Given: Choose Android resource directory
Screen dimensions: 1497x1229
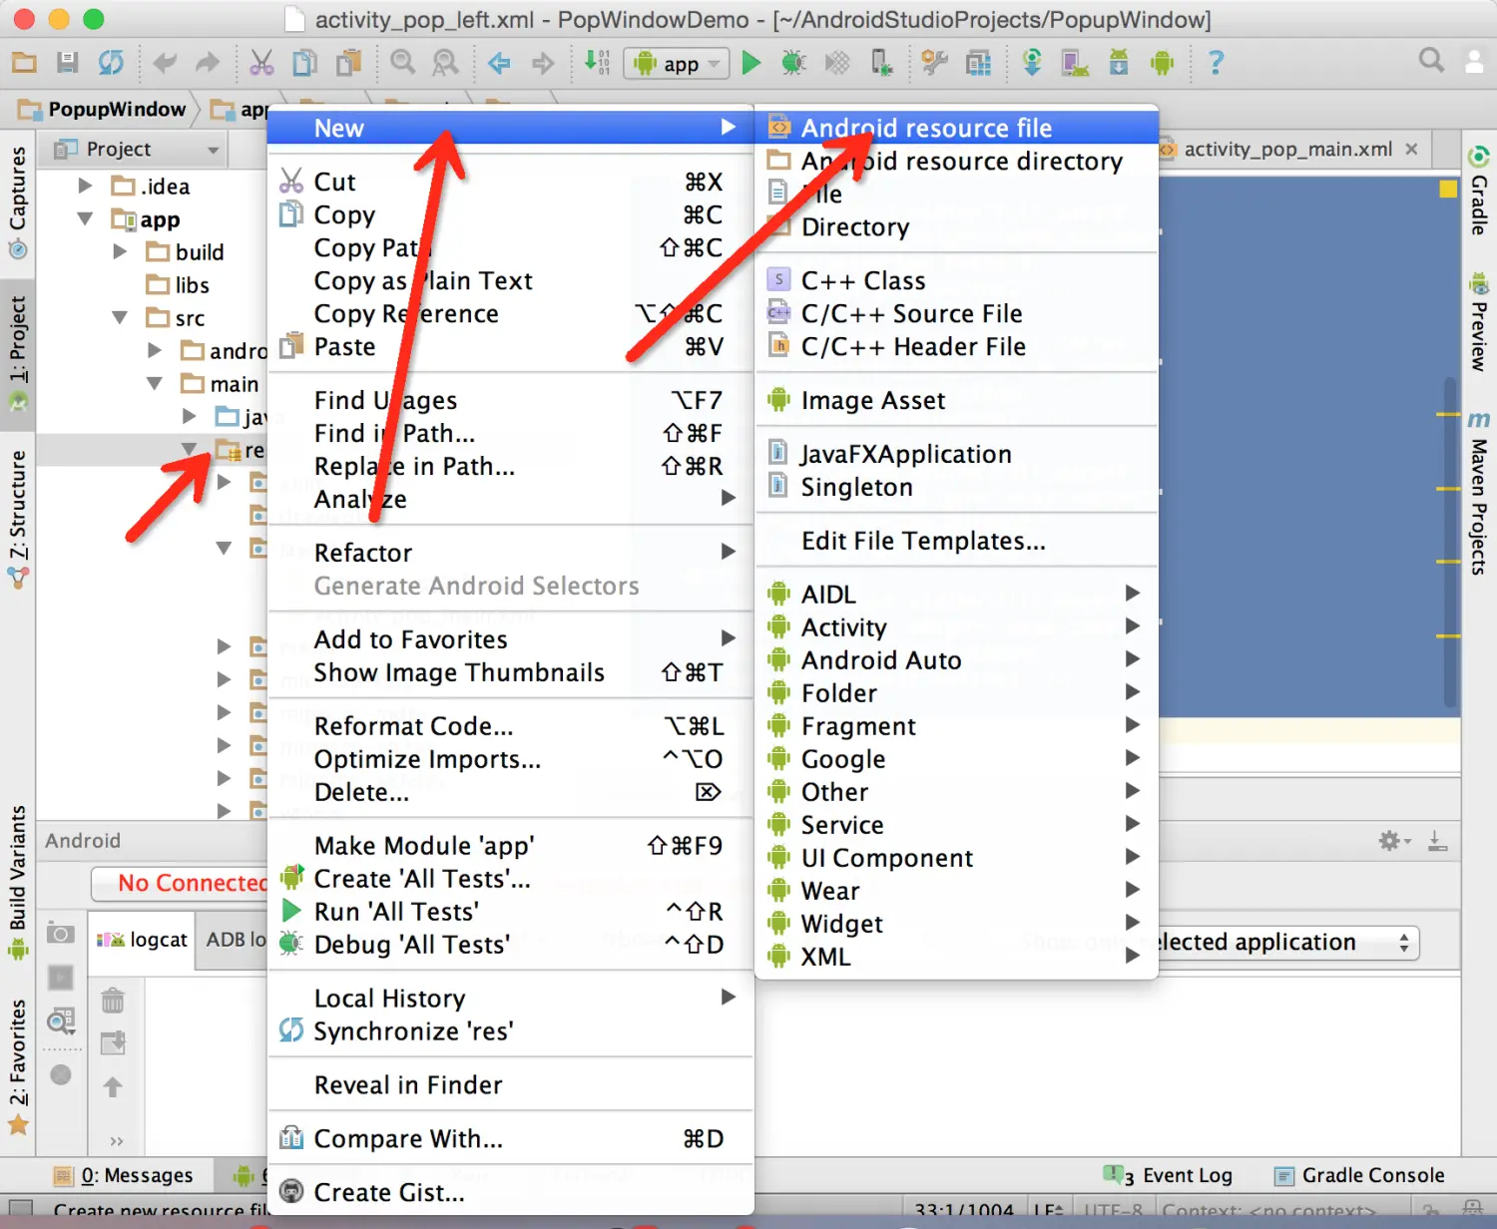Looking at the screenshot, I should [x=956, y=161].
